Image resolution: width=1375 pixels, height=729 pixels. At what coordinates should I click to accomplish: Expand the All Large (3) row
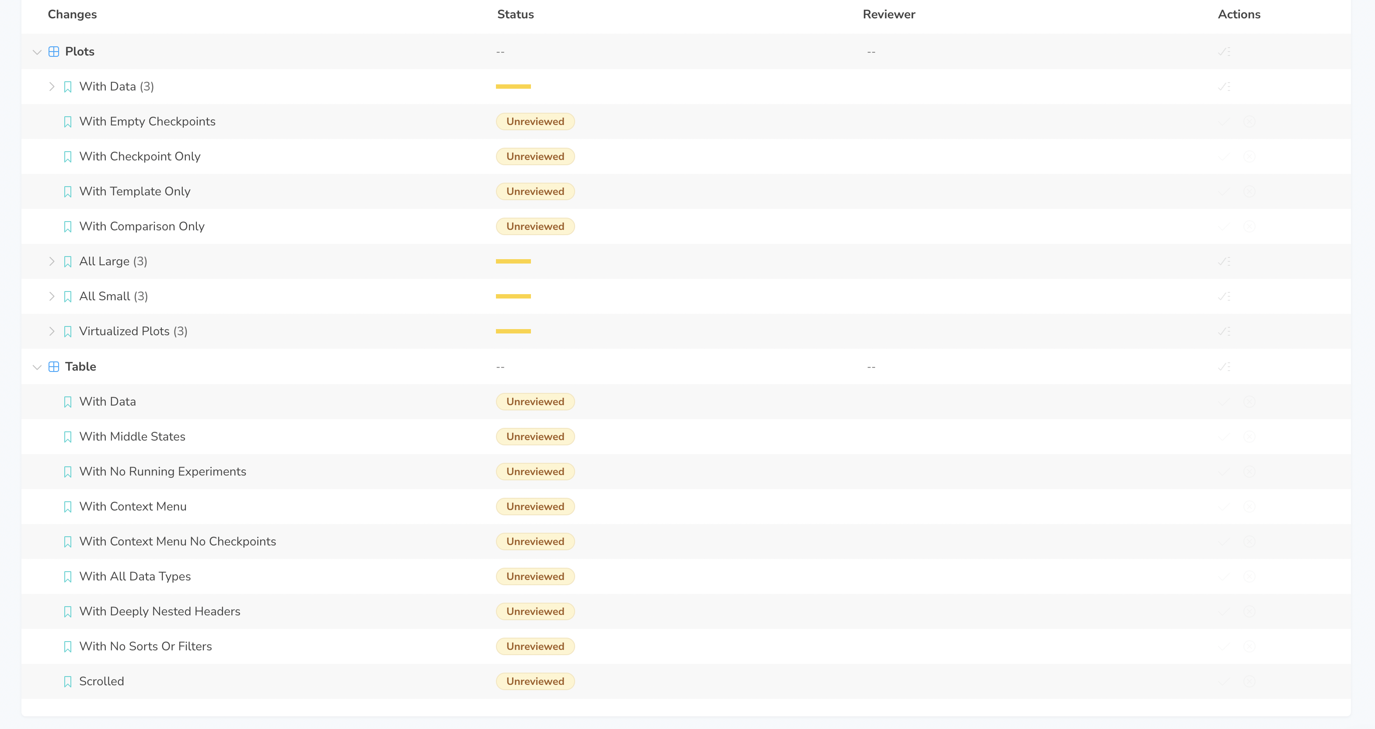coord(52,261)
